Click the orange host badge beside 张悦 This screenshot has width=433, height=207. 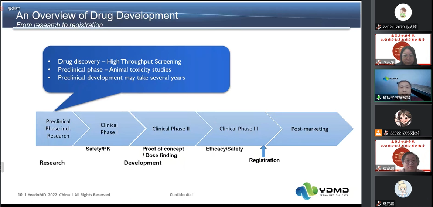coord(378,133)
